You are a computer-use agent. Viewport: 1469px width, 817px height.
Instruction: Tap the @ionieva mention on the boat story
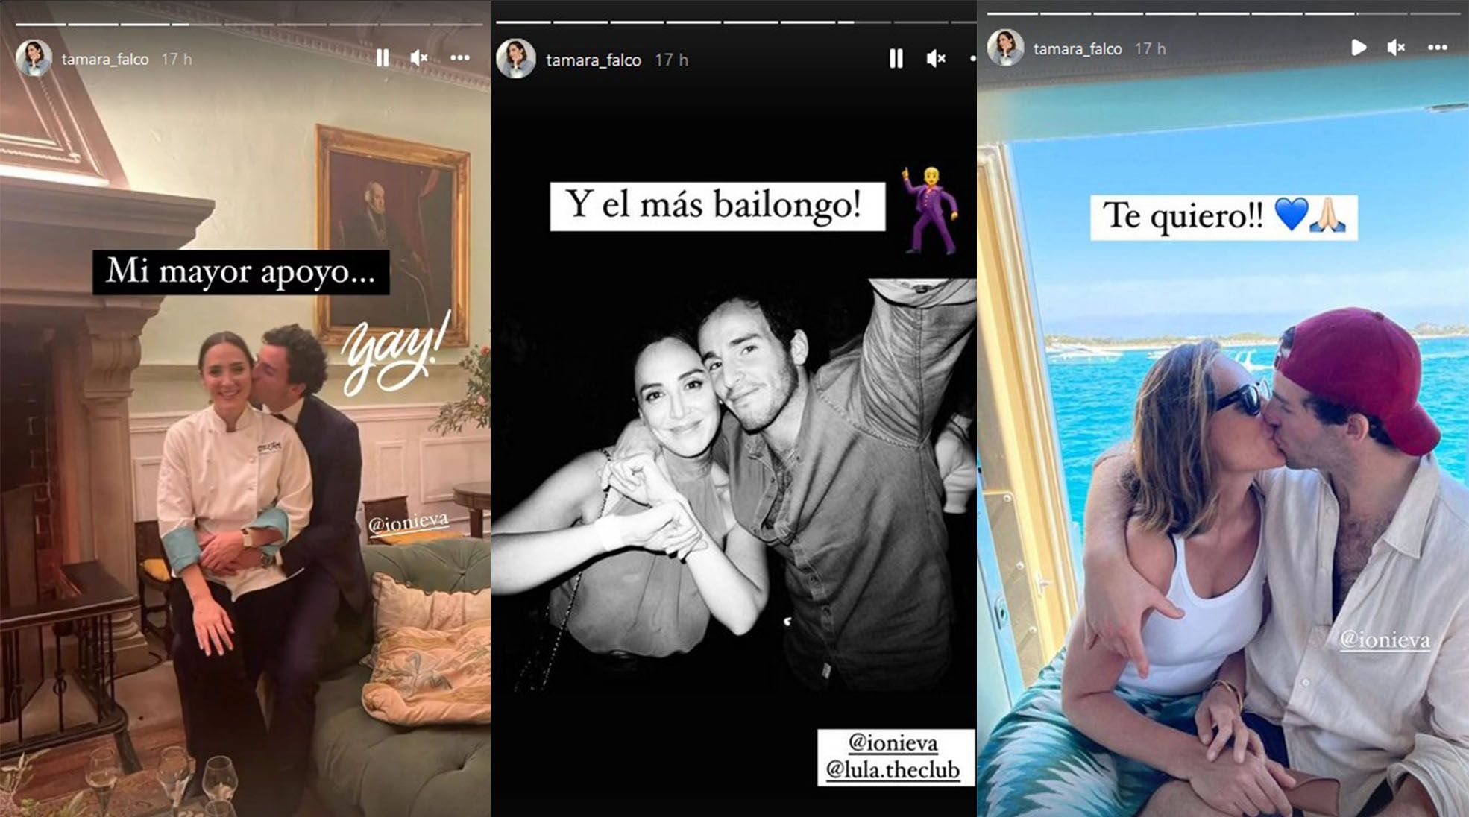click(x=1385, y=640)
